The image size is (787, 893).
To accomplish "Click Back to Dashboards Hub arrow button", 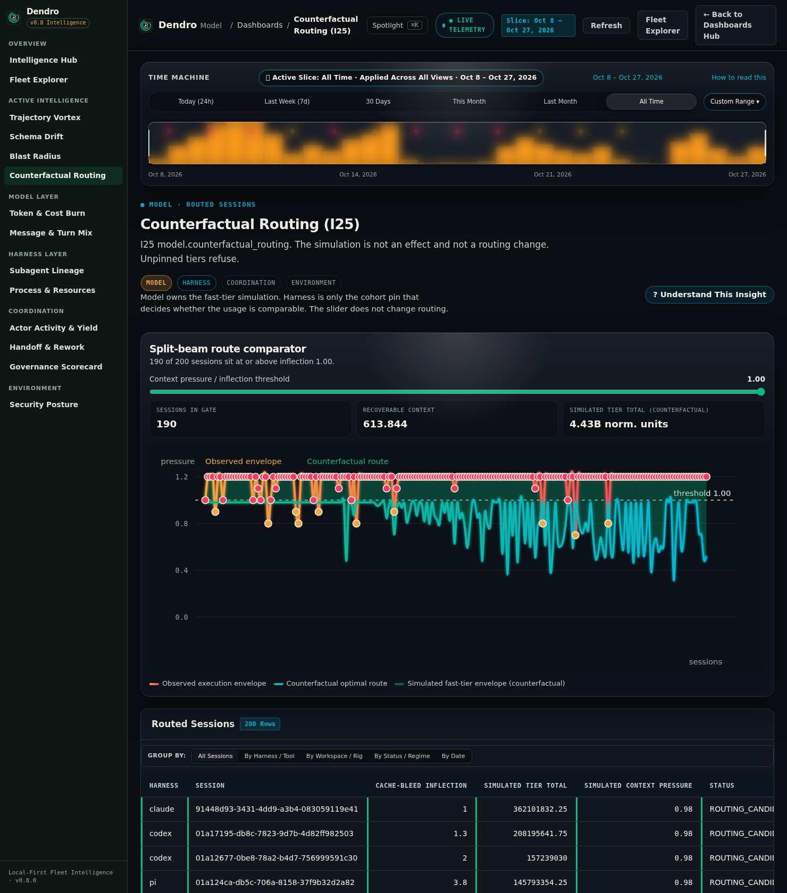I will tap(735, 25).
